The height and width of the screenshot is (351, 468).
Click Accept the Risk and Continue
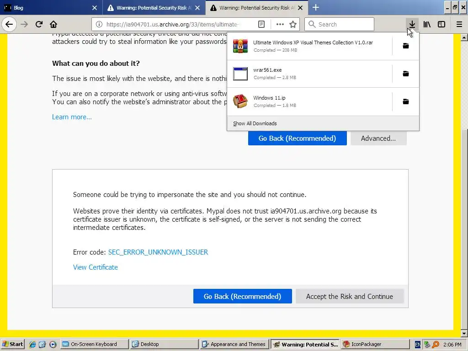pos(350,296)
